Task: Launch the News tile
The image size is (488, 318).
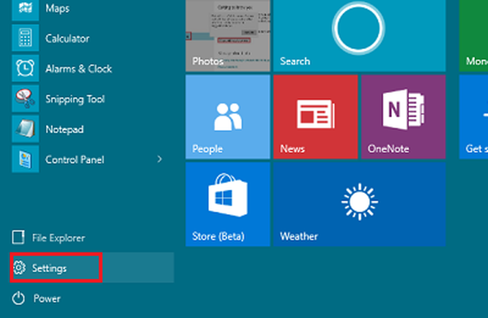Action: 315,117
